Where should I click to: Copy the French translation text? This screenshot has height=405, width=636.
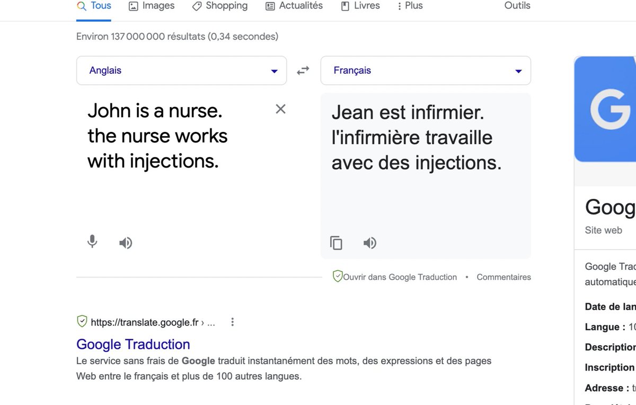(x=337, y=242)
